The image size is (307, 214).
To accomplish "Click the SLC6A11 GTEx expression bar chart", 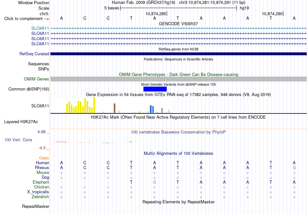I will coord(111,105).
